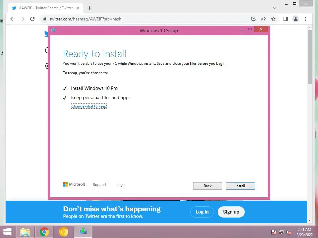Click the install app icon in address bar
Viewport: 318px width, 238px height.
coord(253,19)
